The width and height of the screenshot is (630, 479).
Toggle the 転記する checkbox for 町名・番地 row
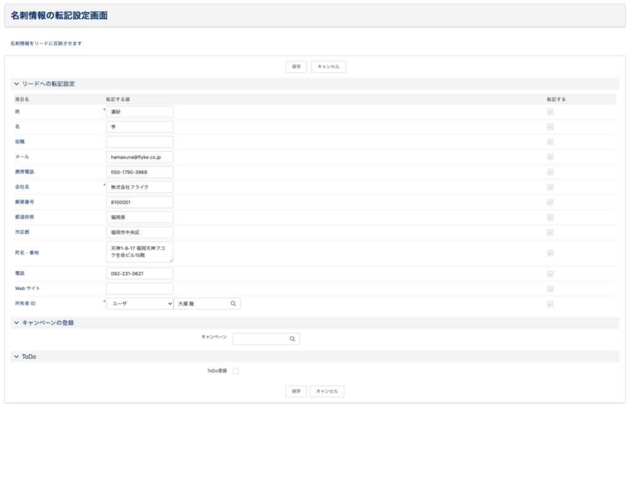550,253
